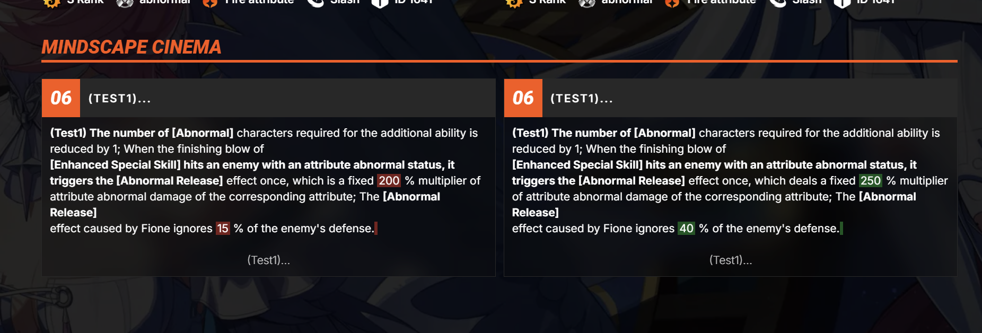
Task: Open the (Test1)... footer link under the right card
Action: click(x=731, y=260)
